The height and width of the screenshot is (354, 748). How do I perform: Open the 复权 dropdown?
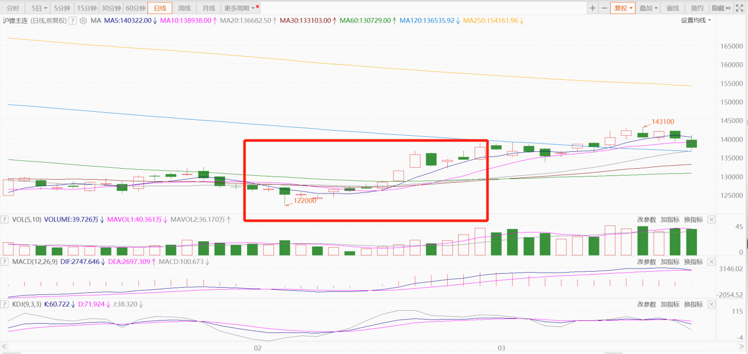(623, 8)
